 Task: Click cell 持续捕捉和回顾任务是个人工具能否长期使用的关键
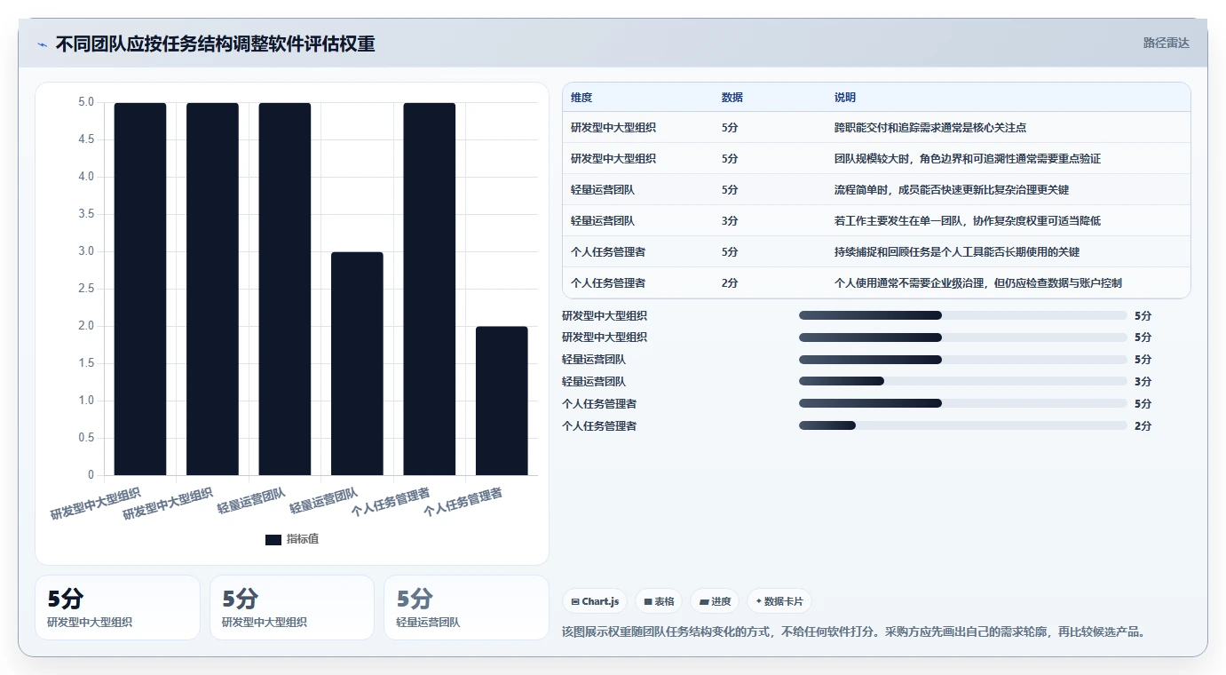click(x=957, y=252)
